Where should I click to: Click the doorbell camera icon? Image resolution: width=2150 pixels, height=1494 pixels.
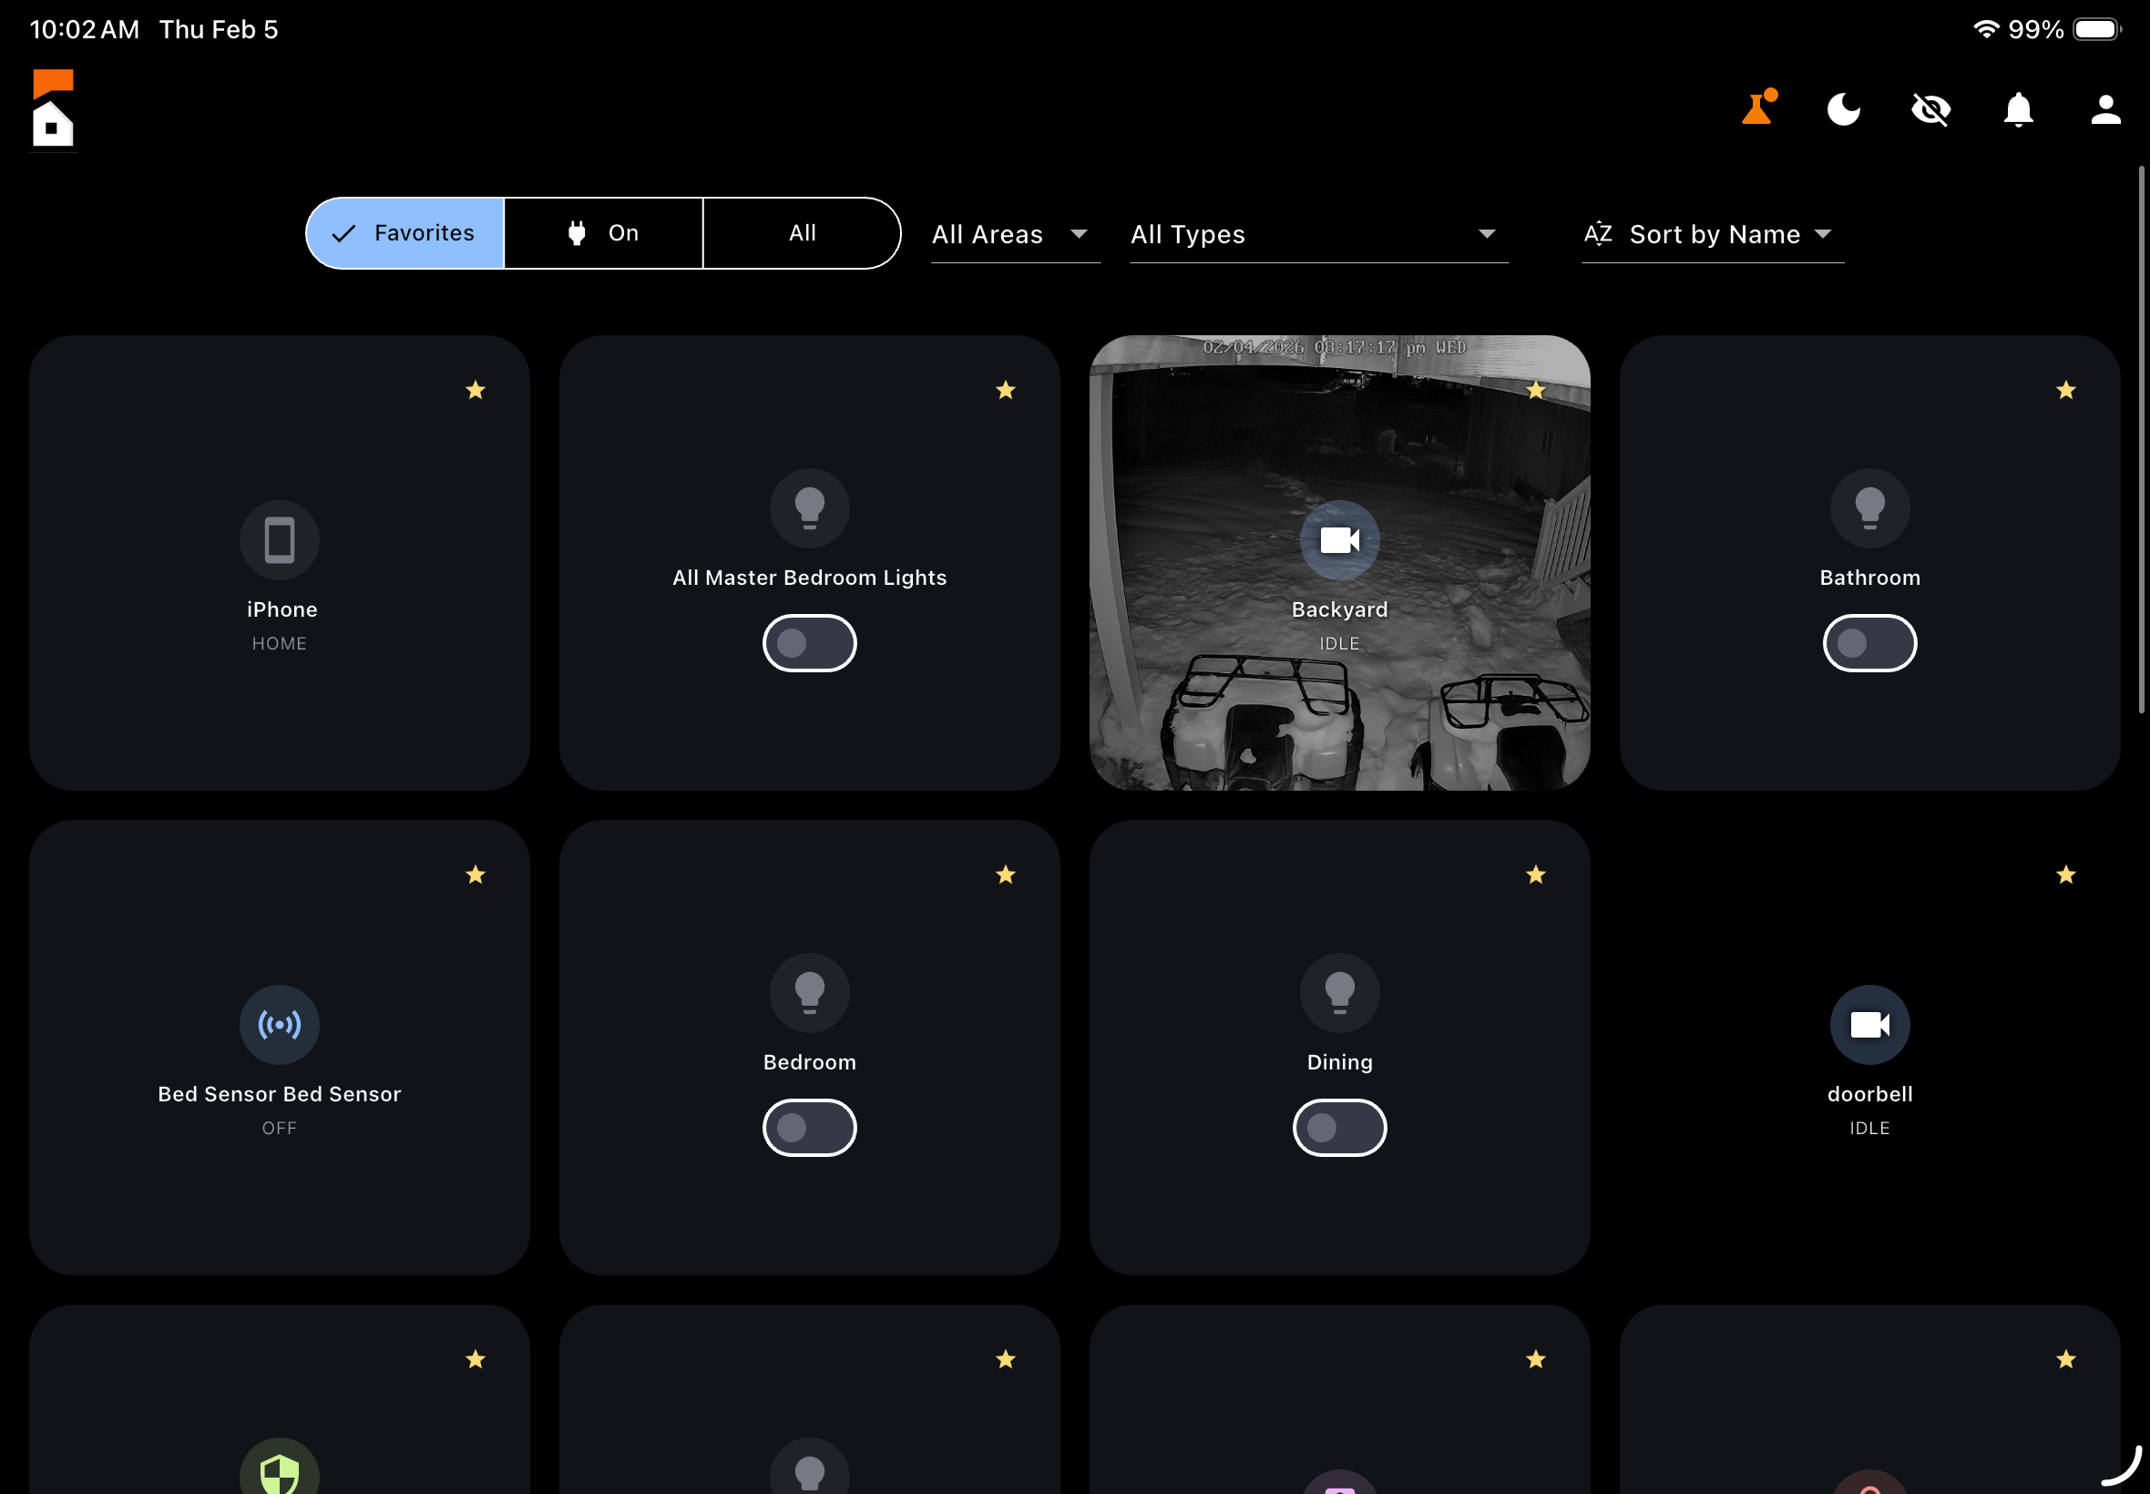tap(1868, 1024)
